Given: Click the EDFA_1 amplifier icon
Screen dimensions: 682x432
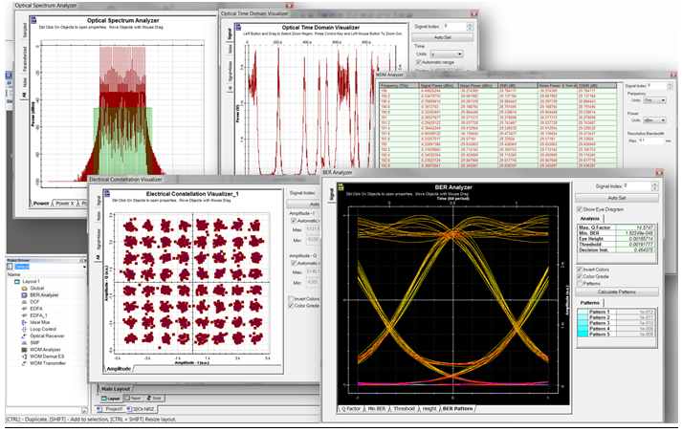Looking at the screenshot, I should [x=24, y=315].
